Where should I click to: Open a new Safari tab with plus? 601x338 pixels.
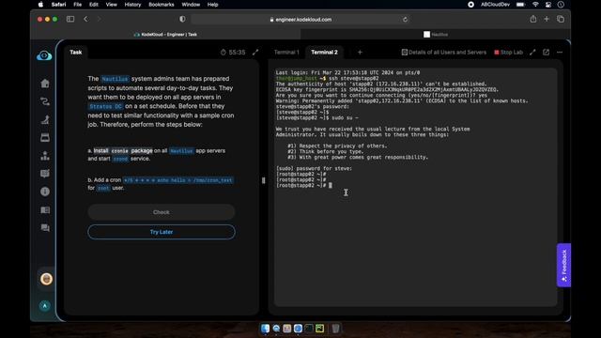547,19
